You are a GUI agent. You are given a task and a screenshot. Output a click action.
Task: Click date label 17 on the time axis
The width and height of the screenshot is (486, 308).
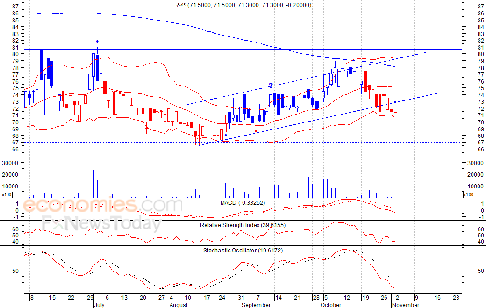click(207, 297)
